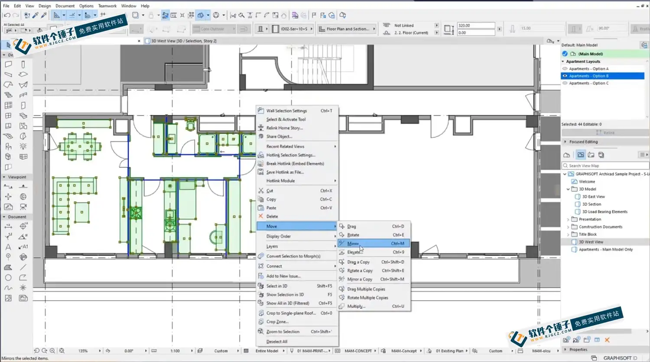Screen dimensions: 650x362
Task: Open the Teamwork menu
Action: (107, 6)
